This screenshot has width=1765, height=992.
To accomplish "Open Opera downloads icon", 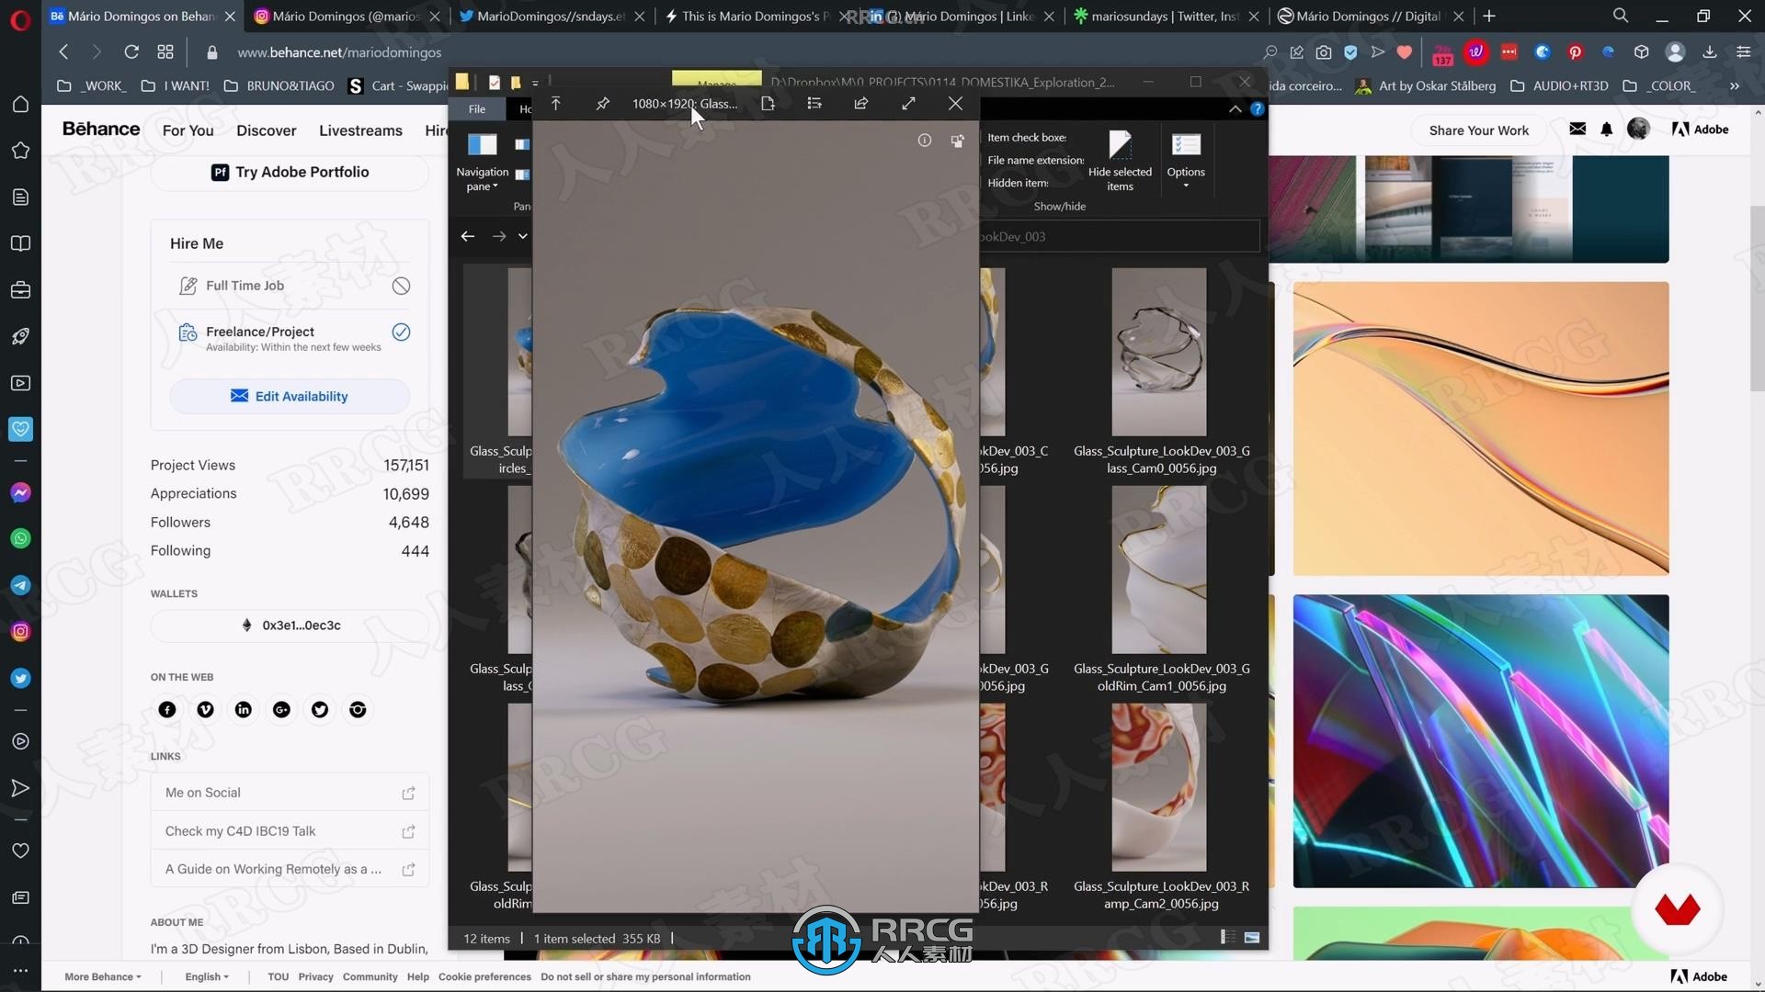I will click(1710, 52).
